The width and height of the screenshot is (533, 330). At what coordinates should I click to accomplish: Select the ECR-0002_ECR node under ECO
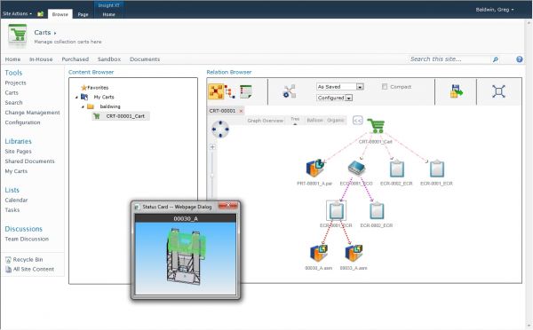(x=377, y=210)
